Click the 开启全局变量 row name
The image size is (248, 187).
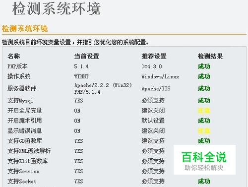(25, 111)
